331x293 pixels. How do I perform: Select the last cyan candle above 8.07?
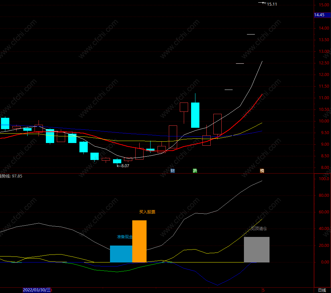pyautogui.click(x=117, y=161)
